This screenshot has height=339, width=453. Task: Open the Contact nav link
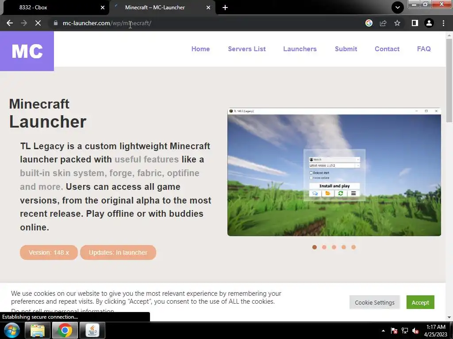point(387,49)
